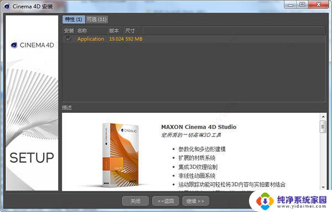
Task: Click the CINEMA 4D logo in sidebar
Action: point(33,45)
